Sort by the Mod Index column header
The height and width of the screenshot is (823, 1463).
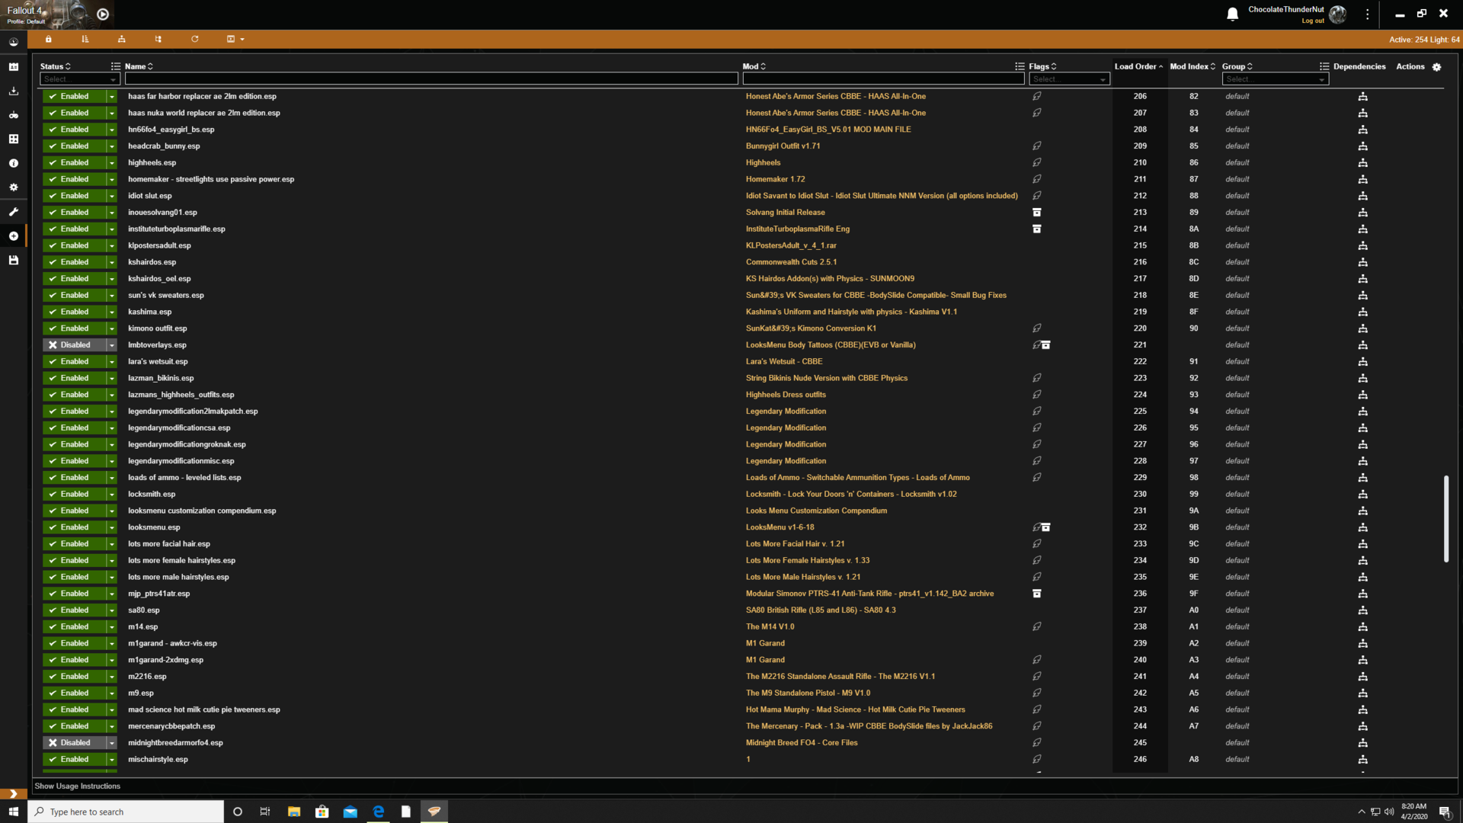[x=1192, y=66]
